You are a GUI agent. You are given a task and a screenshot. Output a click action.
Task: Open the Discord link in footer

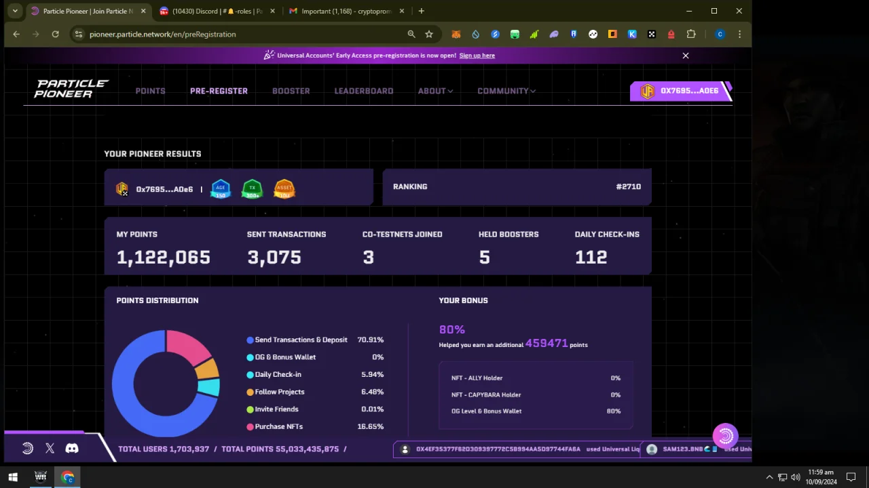click(x=72, y=448)
